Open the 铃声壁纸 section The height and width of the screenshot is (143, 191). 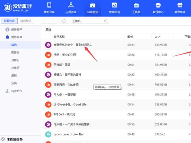93,8
